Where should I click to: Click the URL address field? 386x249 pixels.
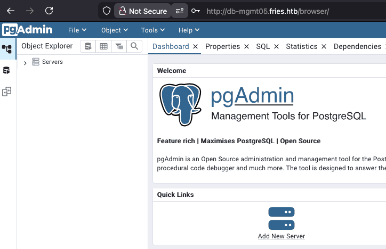[268, 11]
